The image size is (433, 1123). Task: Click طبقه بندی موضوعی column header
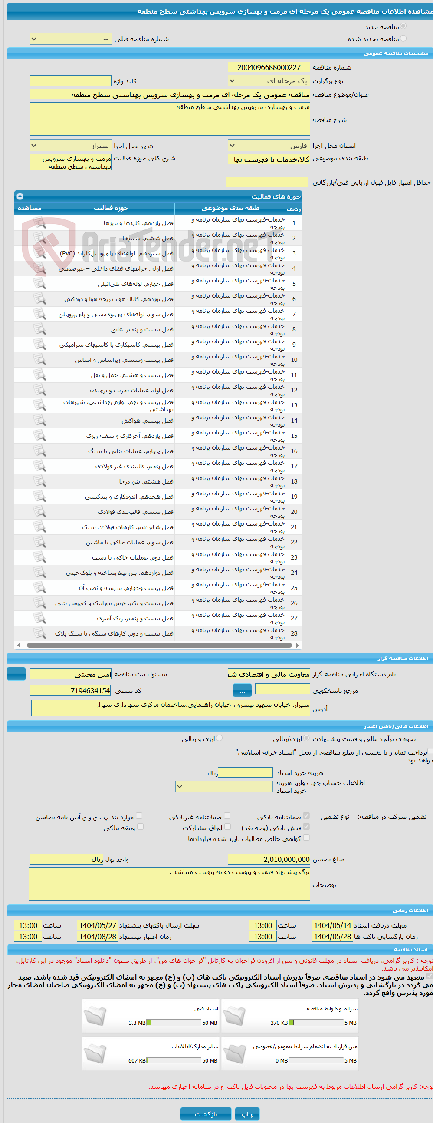click(x=230, y=209)
